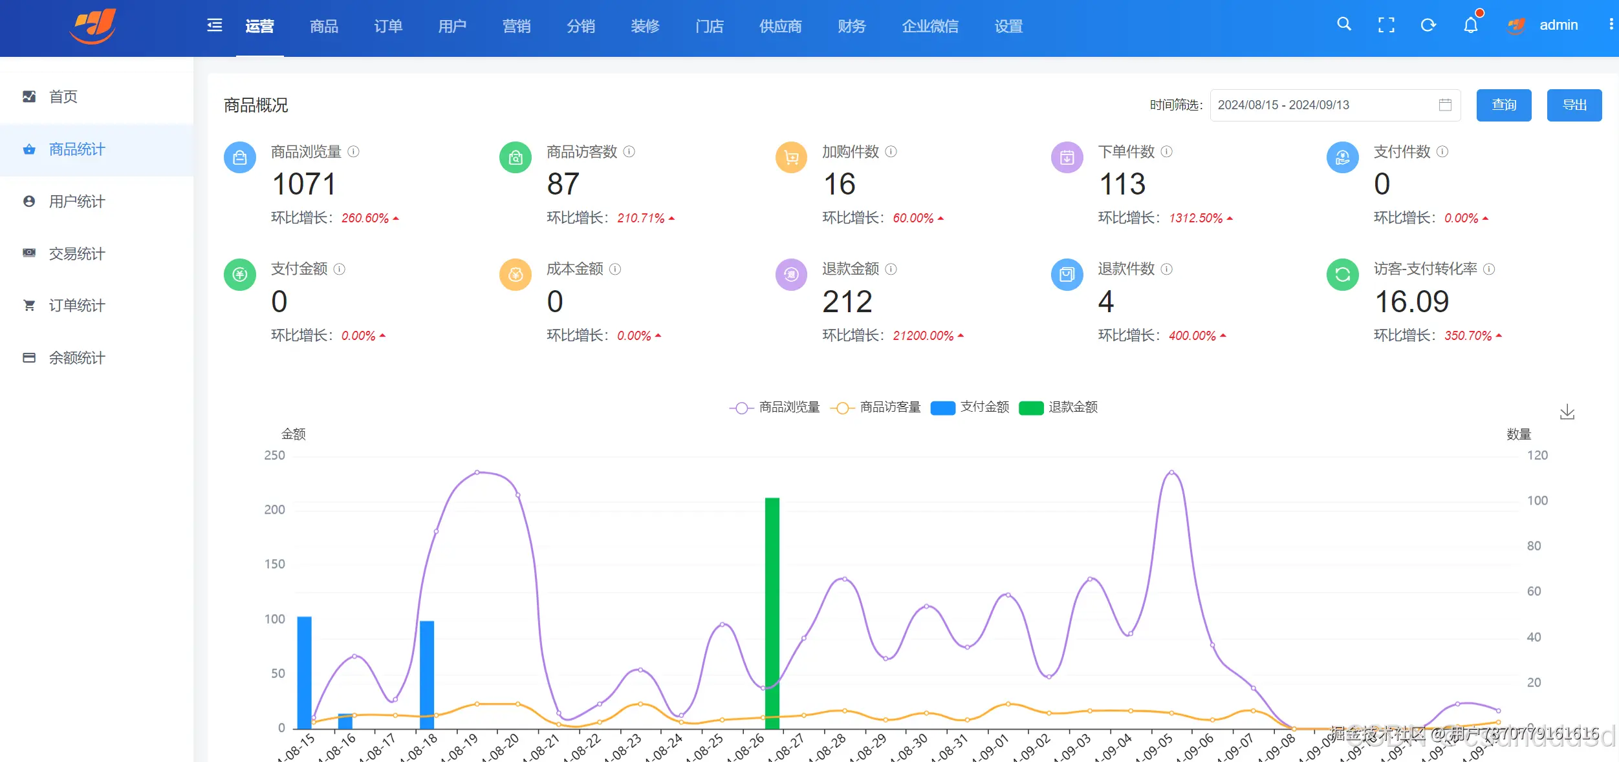1619x762 pixels.
Task: Open notifications bell icon
Action: click(x=1471, y=25)
